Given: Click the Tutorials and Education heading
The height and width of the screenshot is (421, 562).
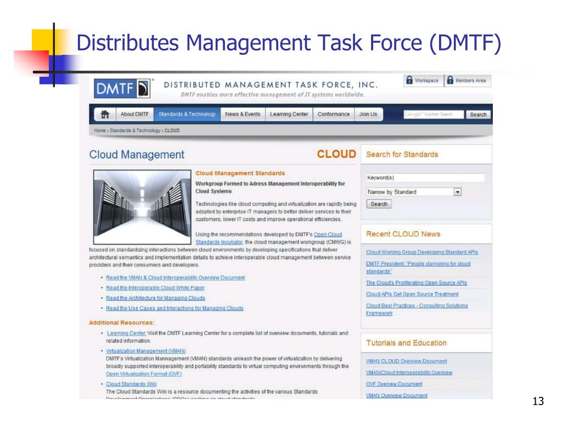Looking at the screenshot, I should 407,343.
